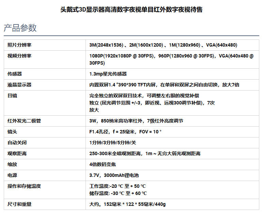Screen dimensions: 262x214
Task: Select the 观察距离 row label
Action: tap(17, 153)
